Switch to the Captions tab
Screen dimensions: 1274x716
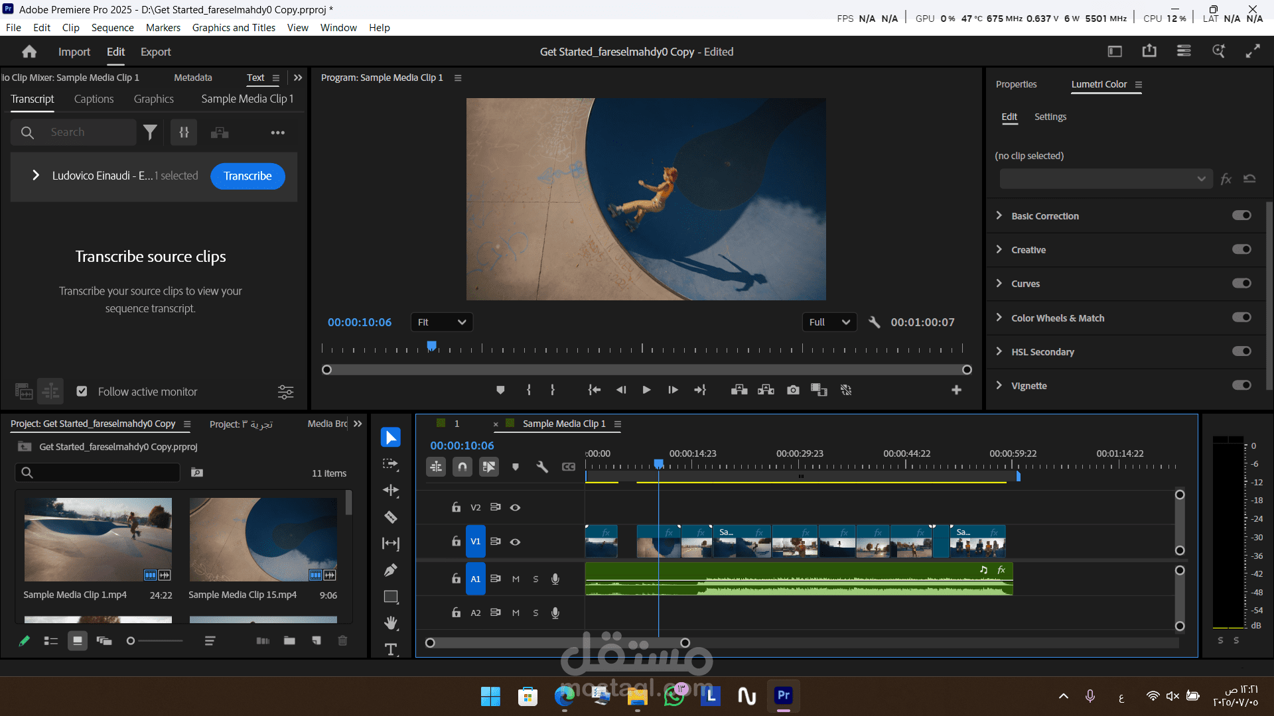[94, 99]
